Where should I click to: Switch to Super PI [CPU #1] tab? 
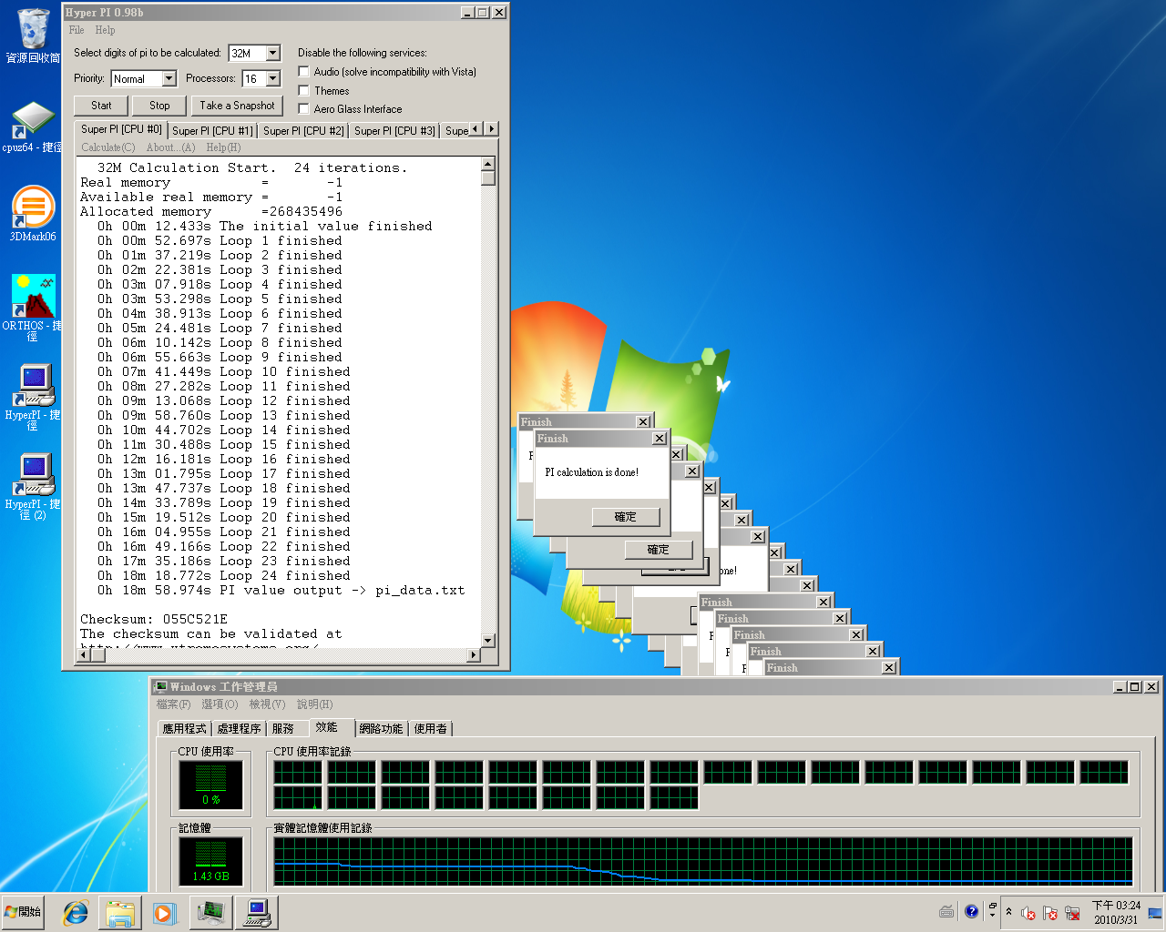[x=212, y=131]
